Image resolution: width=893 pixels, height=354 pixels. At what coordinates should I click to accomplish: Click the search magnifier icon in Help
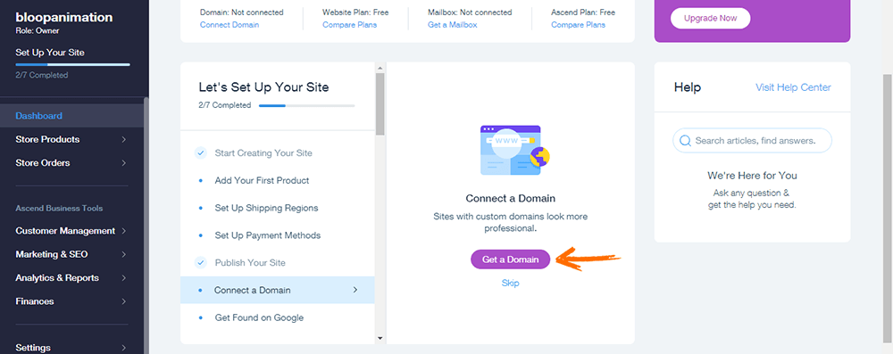pyautogui.click(x=685, y=141)
